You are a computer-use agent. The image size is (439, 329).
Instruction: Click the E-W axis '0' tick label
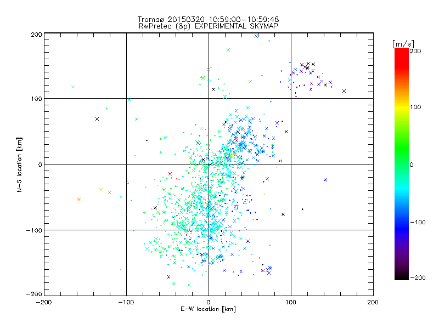209,302
